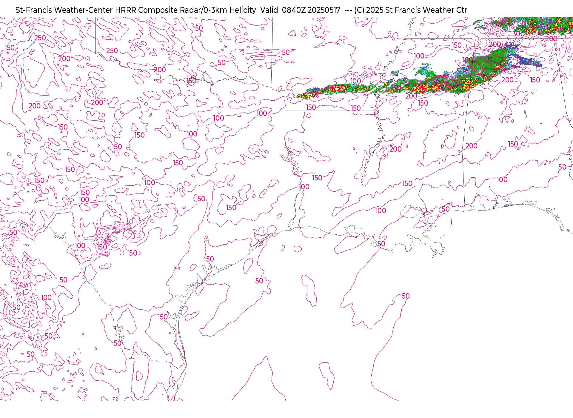Click the "HRRR Composite Radar/0-3km Helicity" title text
Image resolution: width=573 pixels, height=418 pixels.
[185, 10]
